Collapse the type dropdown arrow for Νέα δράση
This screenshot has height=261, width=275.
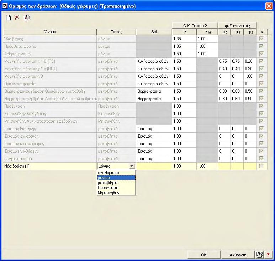132,166
